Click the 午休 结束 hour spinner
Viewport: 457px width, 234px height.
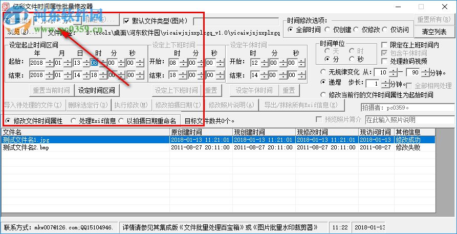(265, 75)
